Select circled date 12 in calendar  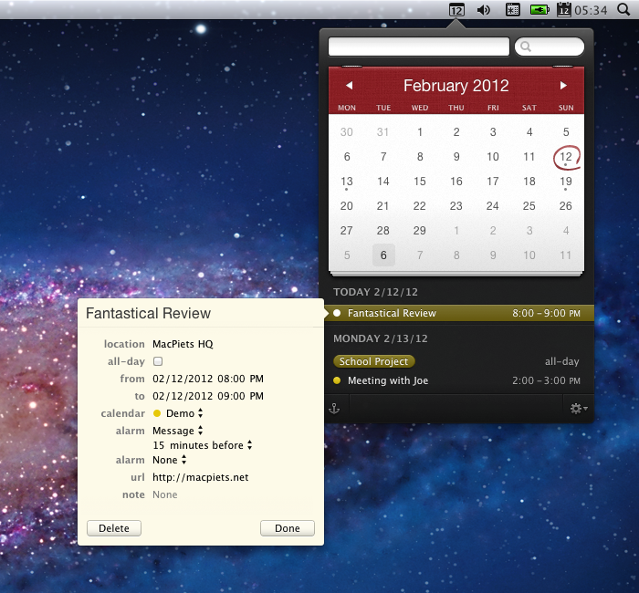pyautogui.click(x=566, y=157)
